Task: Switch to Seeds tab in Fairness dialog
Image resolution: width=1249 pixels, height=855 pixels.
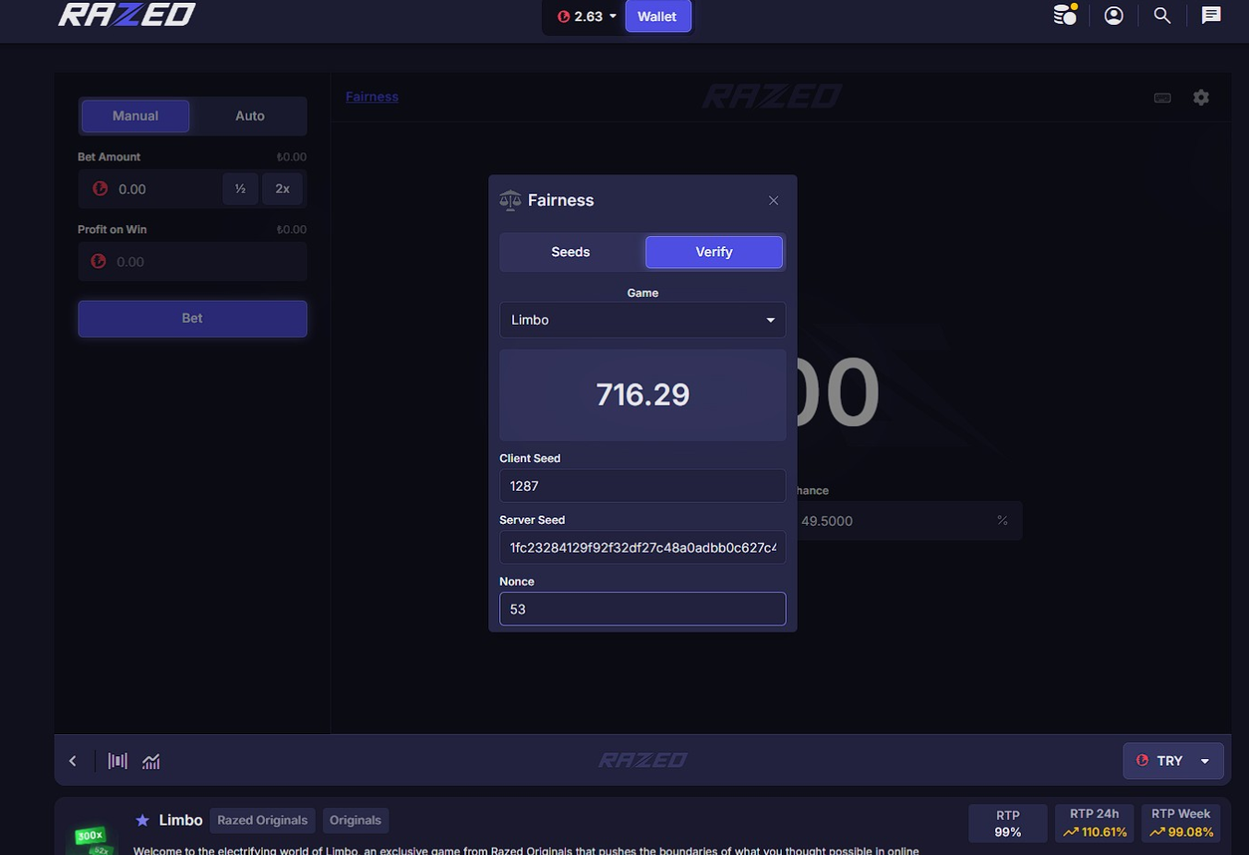Action: pyautogui.click(x=570, y=252)
